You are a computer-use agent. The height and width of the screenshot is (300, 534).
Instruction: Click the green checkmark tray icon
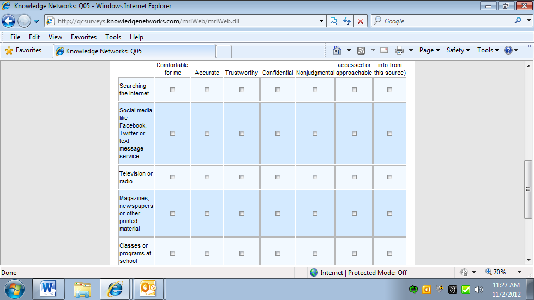click(x=466, y=290)
